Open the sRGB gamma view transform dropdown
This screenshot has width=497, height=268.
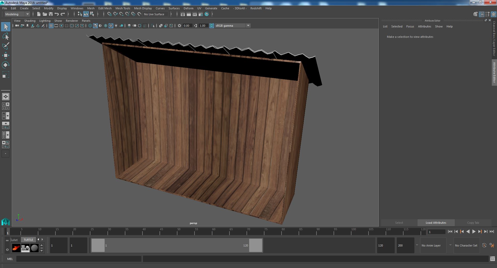(x=233, y=26)
